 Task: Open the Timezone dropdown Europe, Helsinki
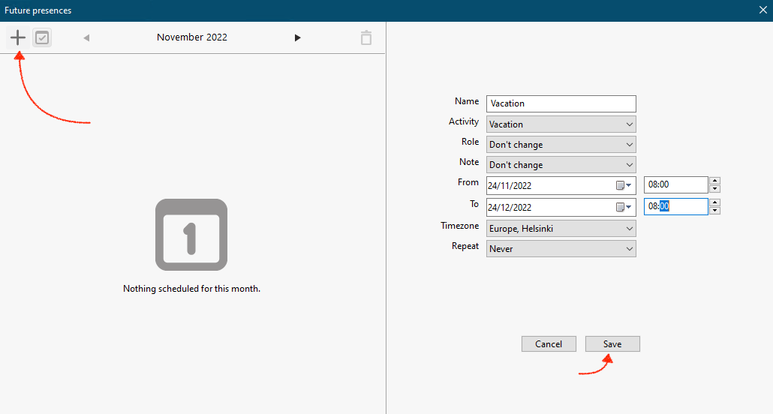pos(561,229)
